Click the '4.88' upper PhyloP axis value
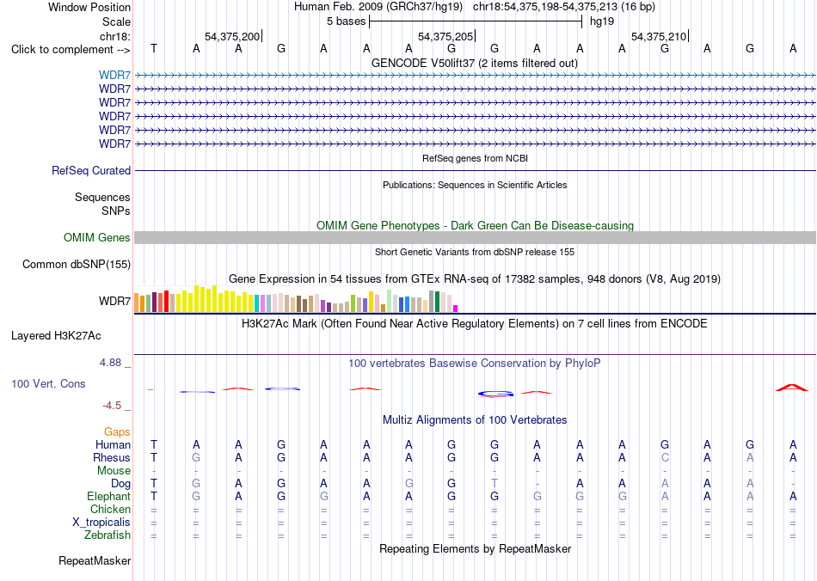Image resolution: width=817 pixels, height=581 pixels. (x=110, y=363)
